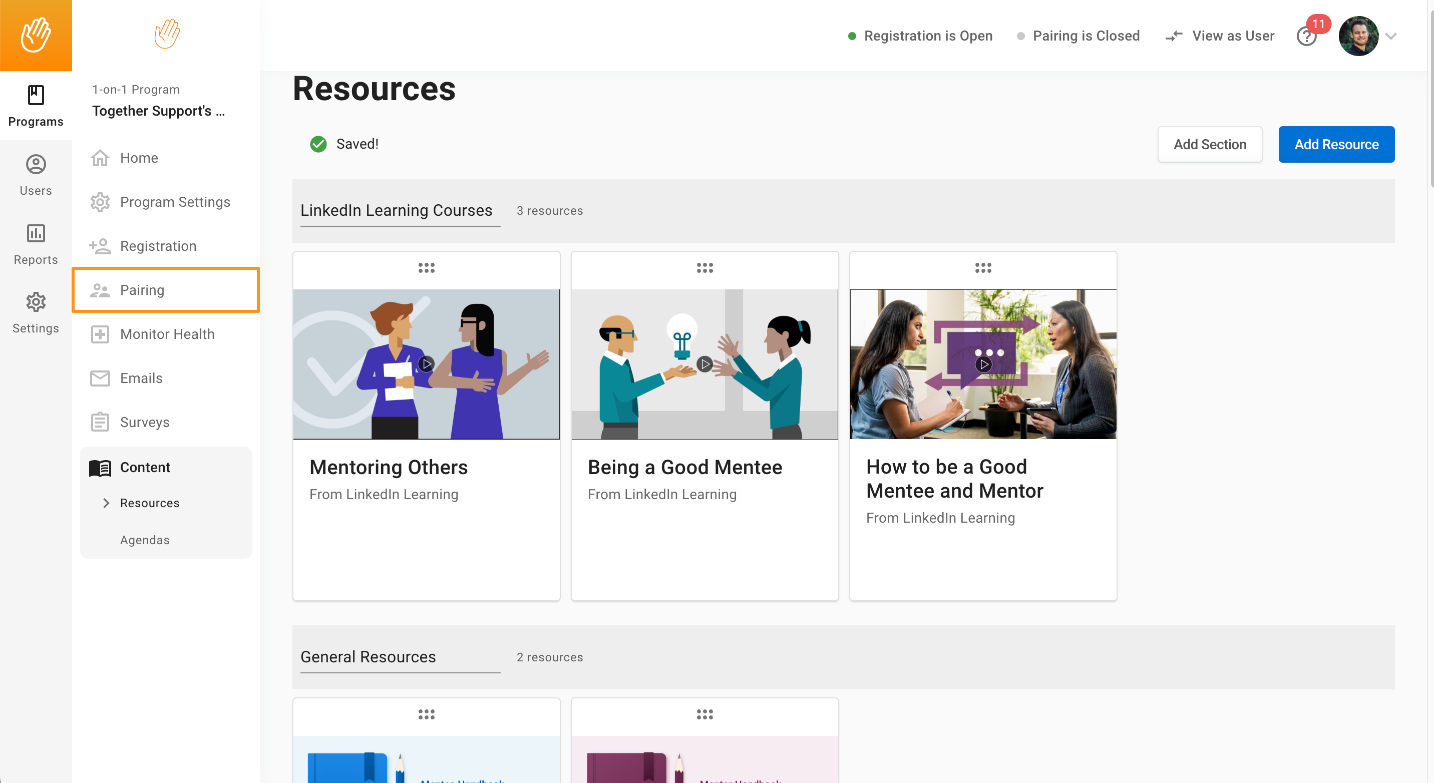Click Registration is Open status
Viewport: 1434px width, 783px height.
click(x=920, y=36)
